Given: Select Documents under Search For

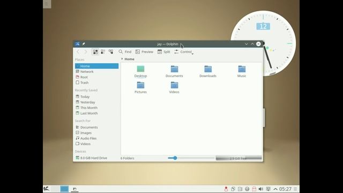Looking at the screenshot, I should 96,127.
